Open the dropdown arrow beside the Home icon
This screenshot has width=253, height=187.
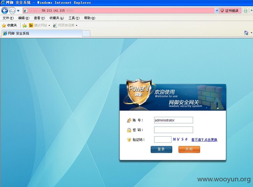pyautogui.click(x=251, y=33)
